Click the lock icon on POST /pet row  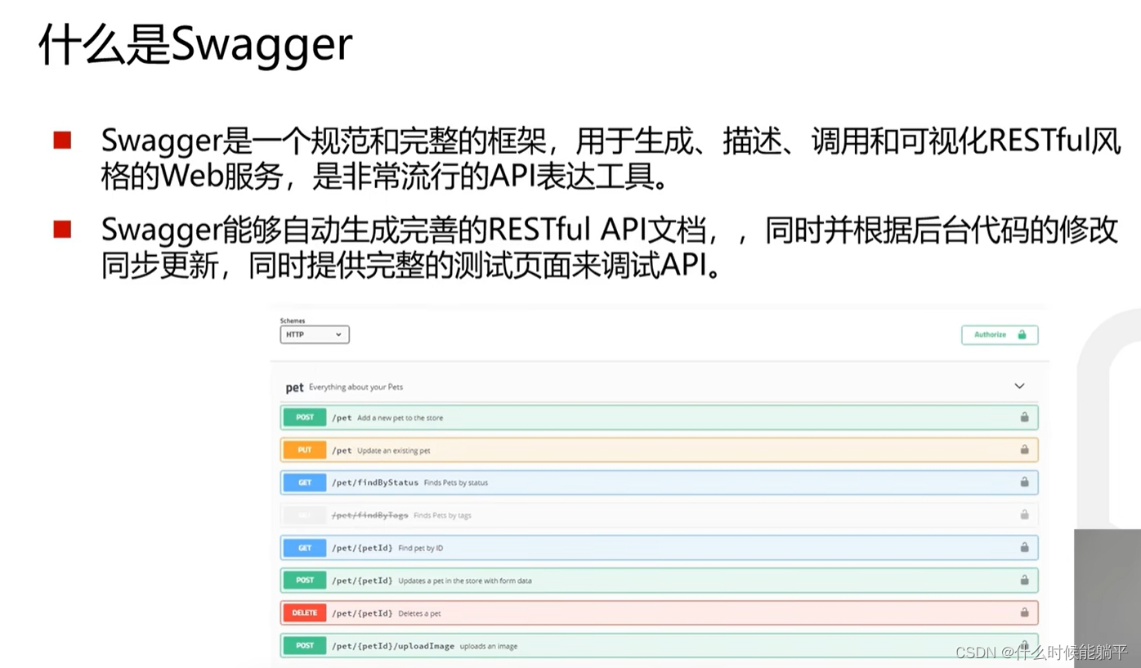pos(1024,417)
